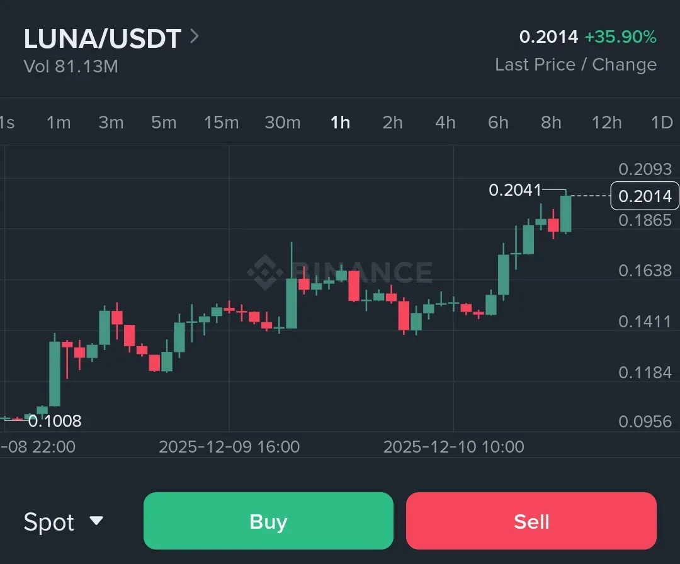Image resolution: width=680 pixels, height=564 pixels.
Task: Click the 0.1638 price axis label
Action: 645,271
